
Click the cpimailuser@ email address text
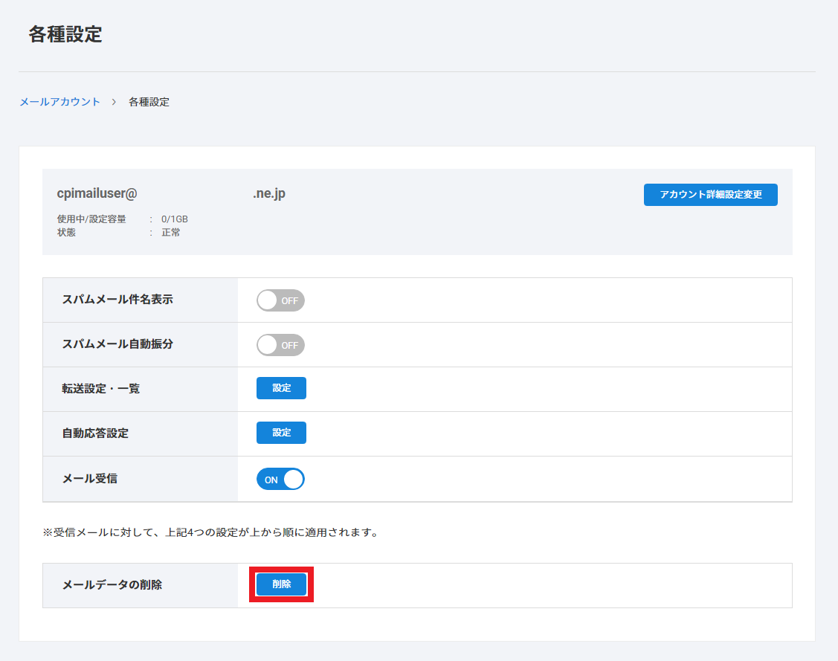click(97, 193)
